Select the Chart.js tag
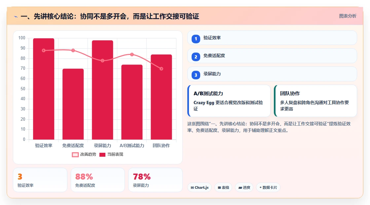The image size is (370, 205). pyautogui.click(x=200, y=187)
